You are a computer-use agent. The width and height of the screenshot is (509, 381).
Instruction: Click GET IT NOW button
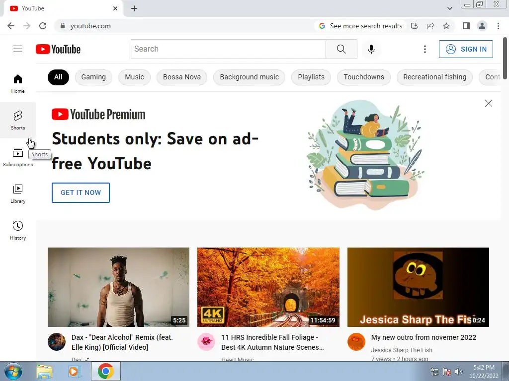coord(81,192)
